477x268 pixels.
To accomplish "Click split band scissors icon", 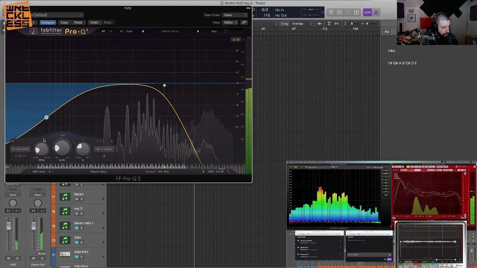I will point(104,156).
